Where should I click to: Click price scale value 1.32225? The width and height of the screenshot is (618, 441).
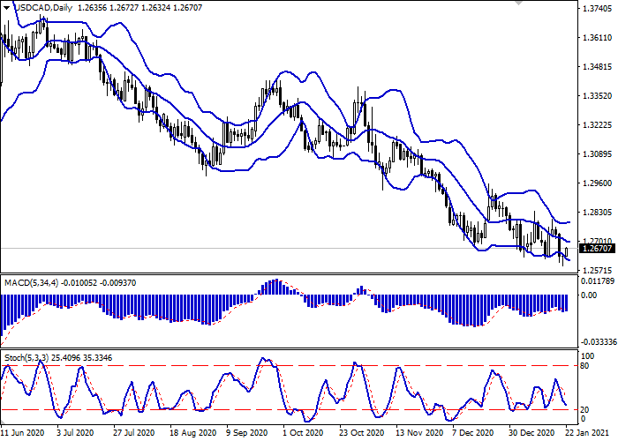(598, 125)
